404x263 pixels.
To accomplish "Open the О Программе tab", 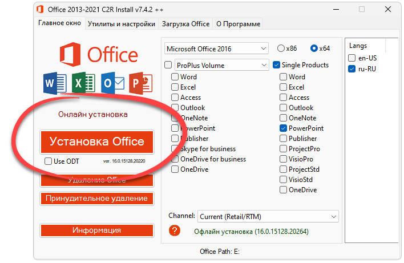I will tap(238, 24).
